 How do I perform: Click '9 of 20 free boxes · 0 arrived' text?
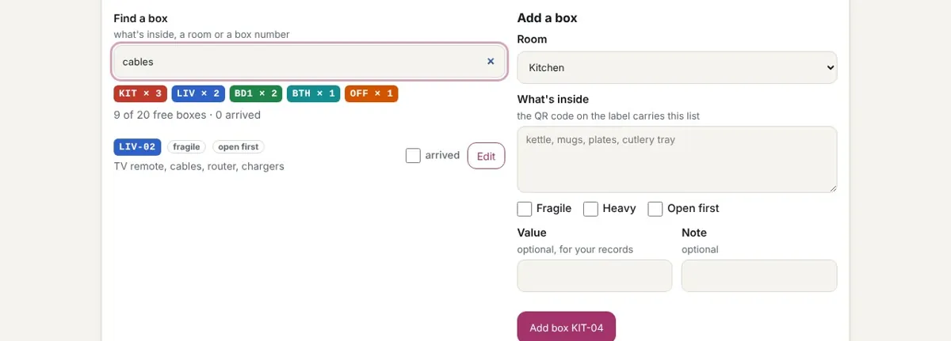(187, 115)
